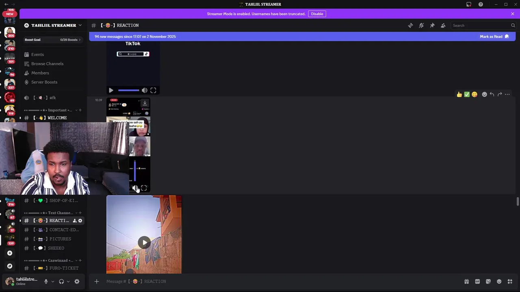Open the Boost Goal progress
Image resolution: width=520 pixels, height=292 pixels.
click(53, 40)
